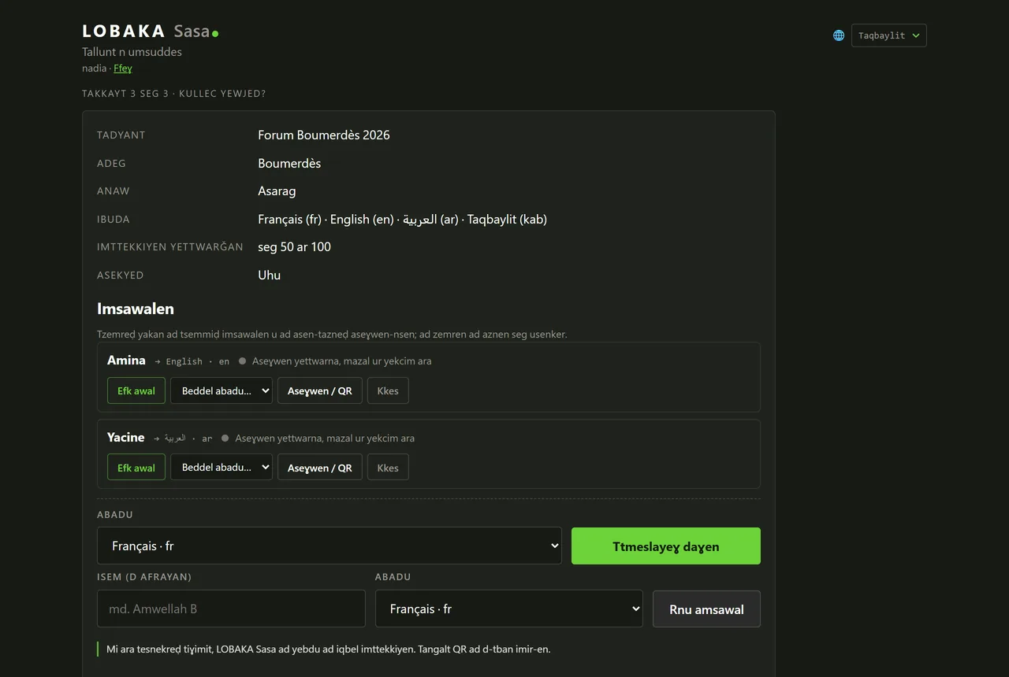Image resolution: width=1009 pixels, height=677 pixels.
Task: Click the globe language icon
Action: coord(839,35)
